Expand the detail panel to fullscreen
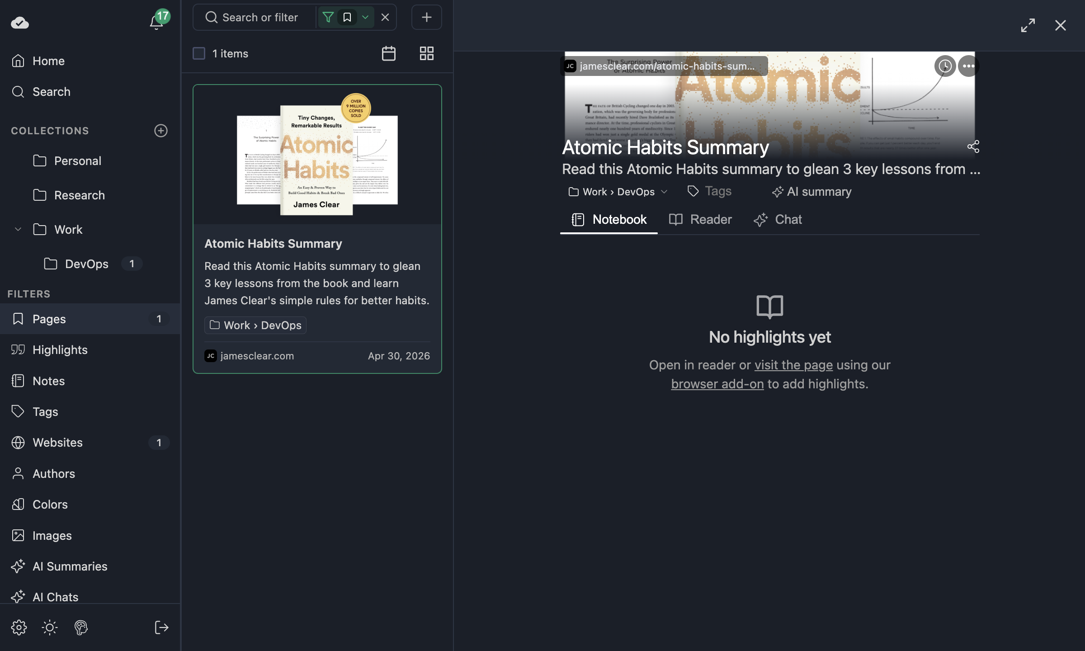The width and height of the screenshot is (1085, 651). pyautogui.click(x=1028, y=25)
